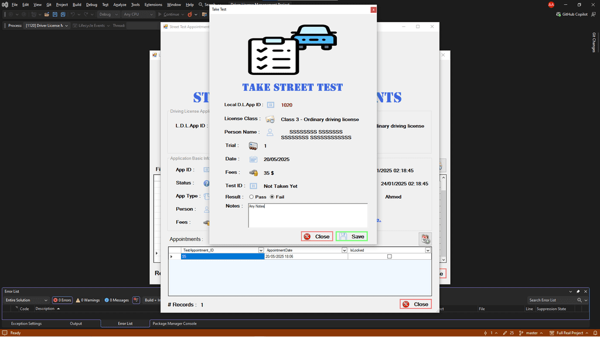Click the Search Error List field
This screenshot has height=337, width=600.
[551, 300]
